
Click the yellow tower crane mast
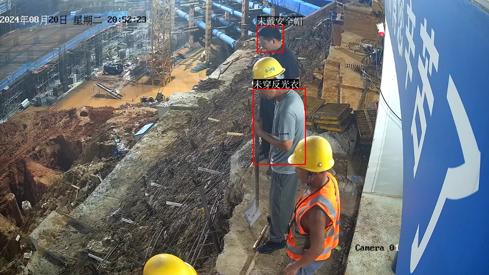pos(161,42)
